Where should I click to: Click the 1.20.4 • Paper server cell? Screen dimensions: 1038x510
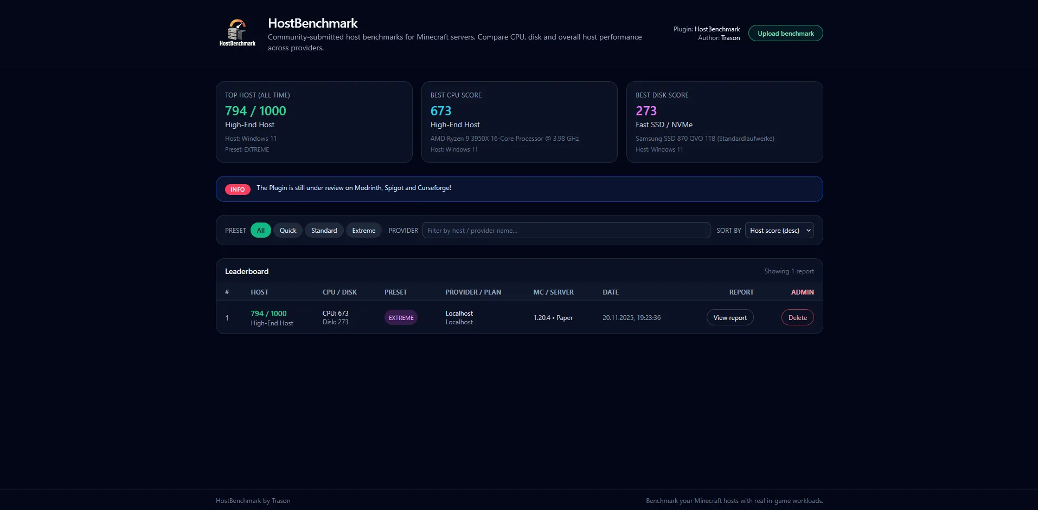[553, 318]
